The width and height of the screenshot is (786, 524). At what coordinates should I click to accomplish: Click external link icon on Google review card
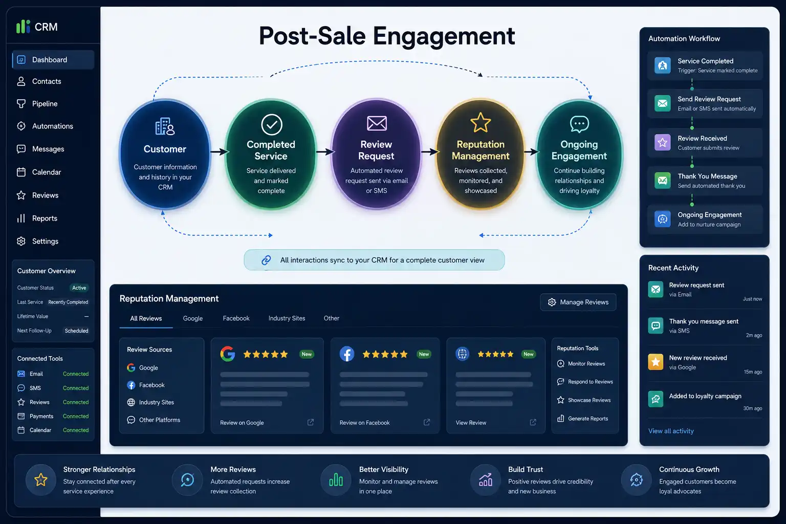(x=311, y=422)
